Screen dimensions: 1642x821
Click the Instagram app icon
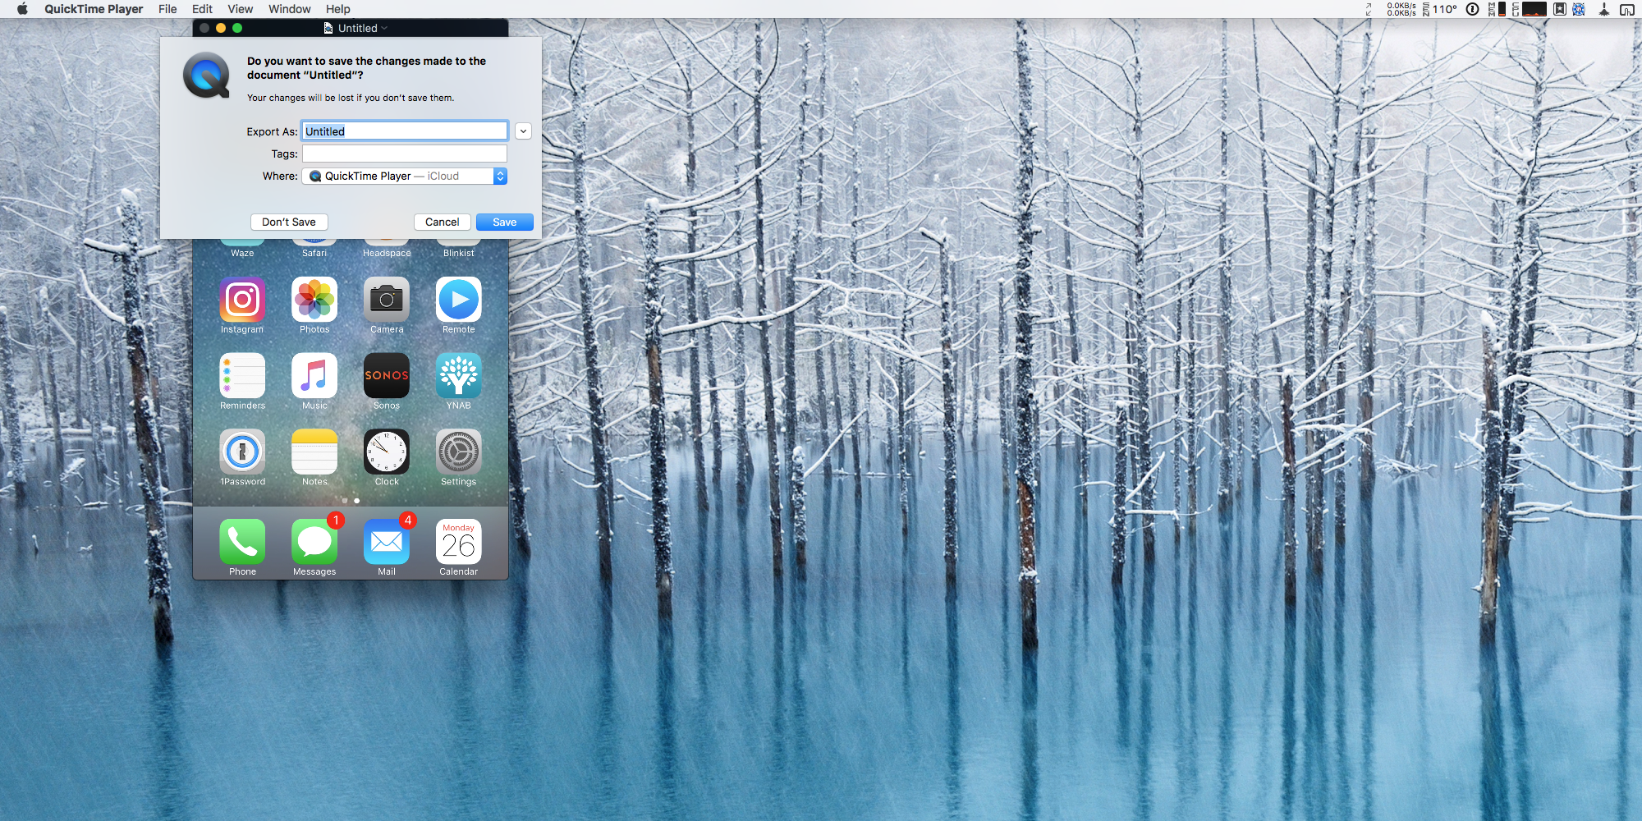pos(242,300)
